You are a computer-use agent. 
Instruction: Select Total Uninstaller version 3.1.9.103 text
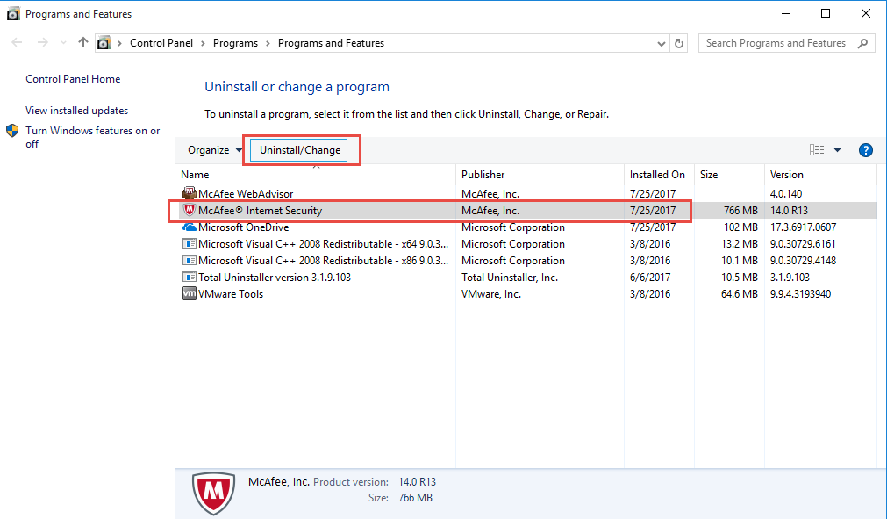(275, 278)
